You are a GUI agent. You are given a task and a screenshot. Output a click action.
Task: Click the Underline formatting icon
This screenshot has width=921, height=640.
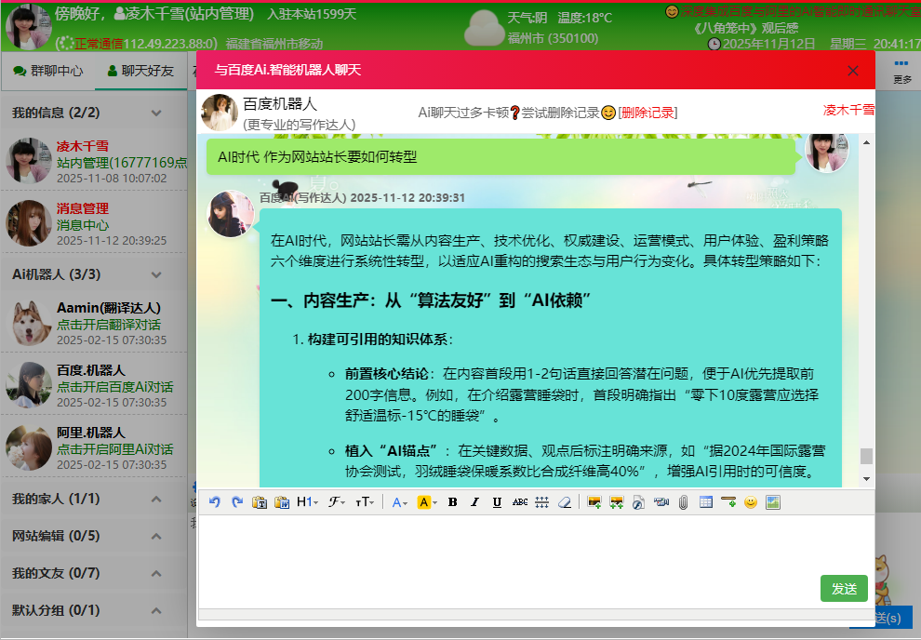click(x=496, y=502)
